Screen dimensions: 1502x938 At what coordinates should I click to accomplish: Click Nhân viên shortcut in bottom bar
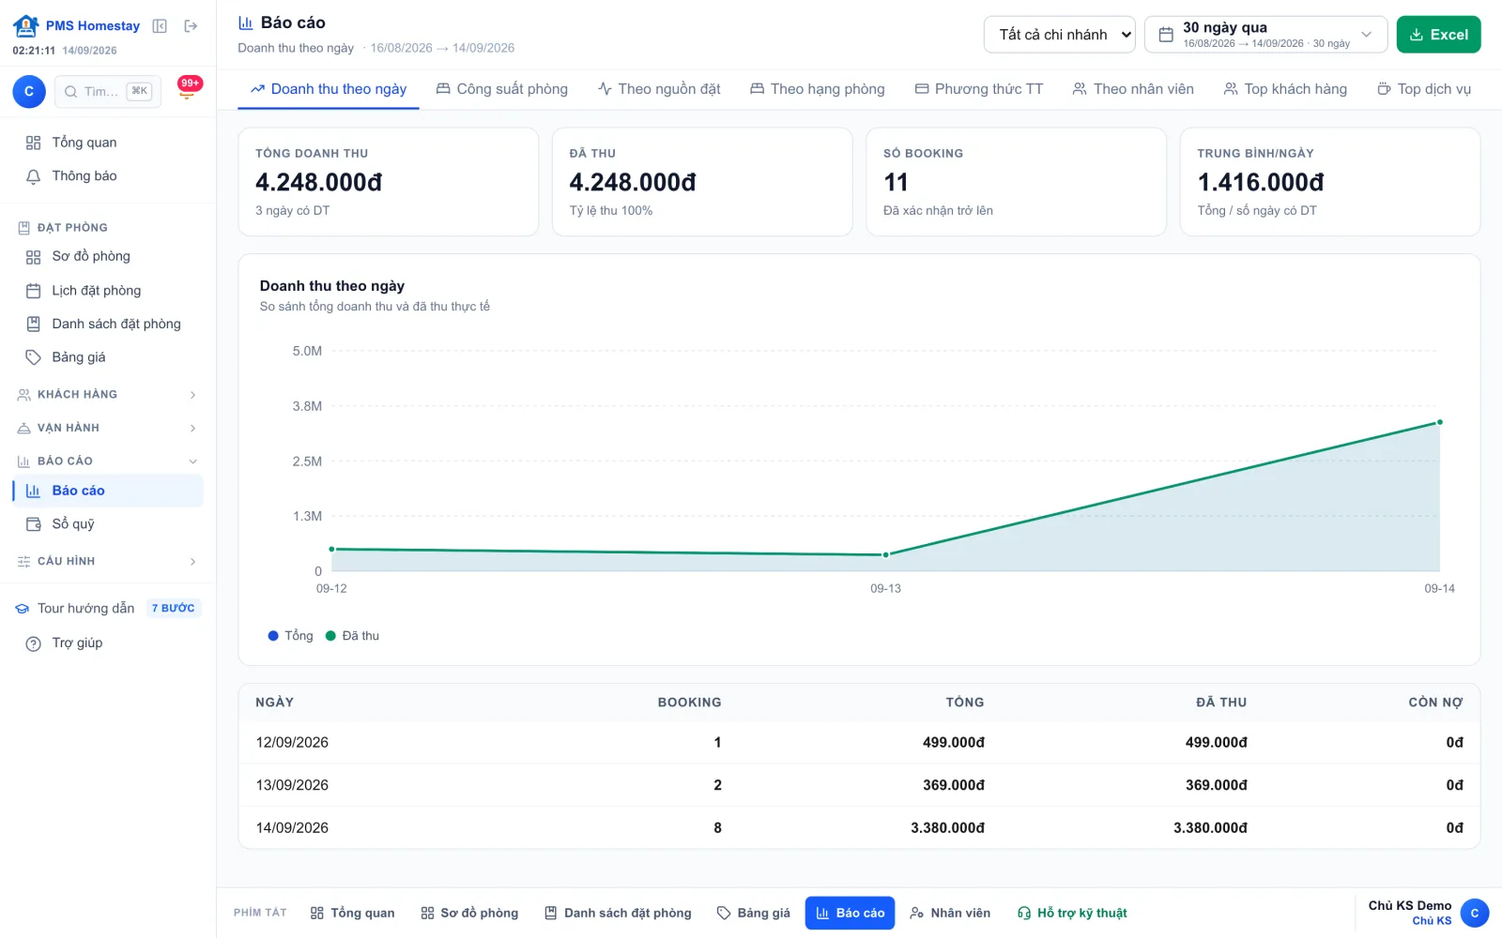[950, 914]
